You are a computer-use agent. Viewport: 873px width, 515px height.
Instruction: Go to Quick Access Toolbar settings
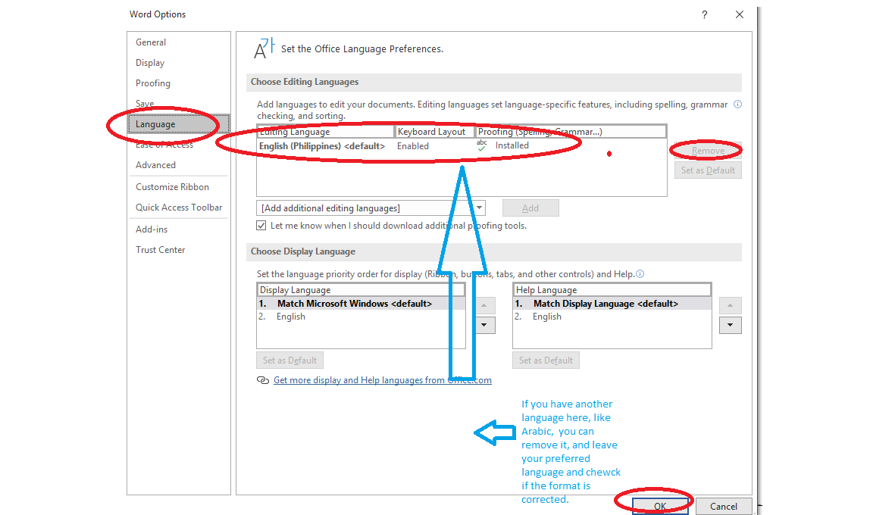click(x=179, y=208)
